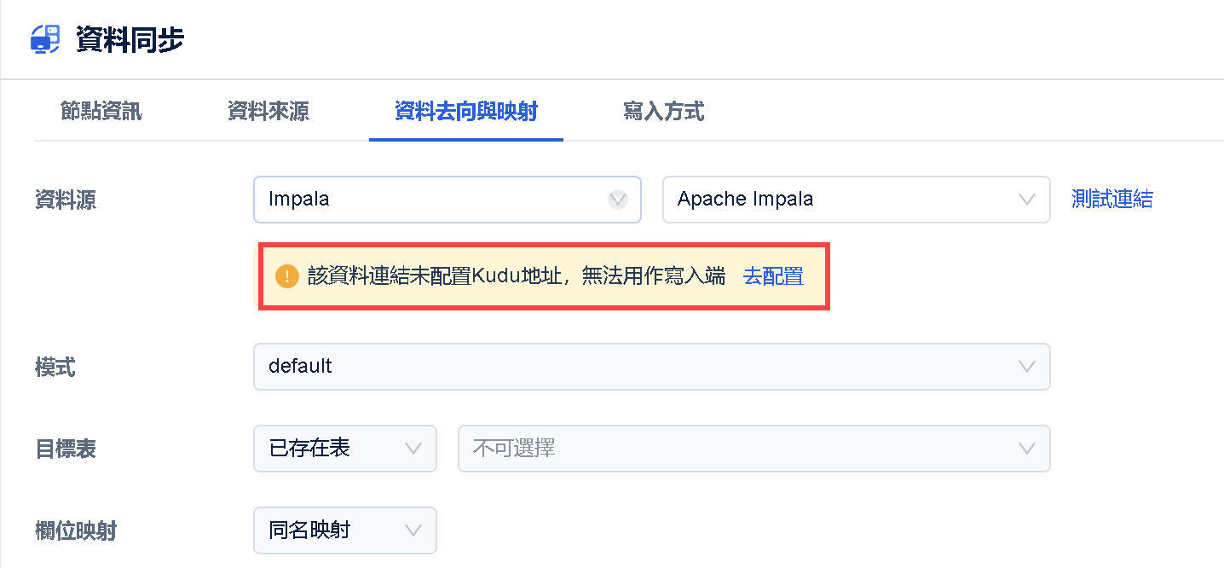This screenshot has height=568, width=1224.
Task: Click the 資料源 field label
Action: tap(66, 200)
